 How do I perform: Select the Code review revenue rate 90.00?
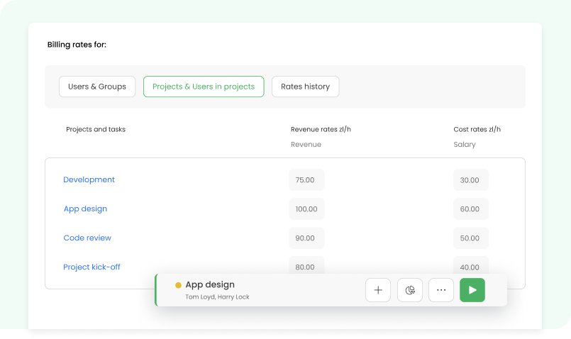(306, 238)
